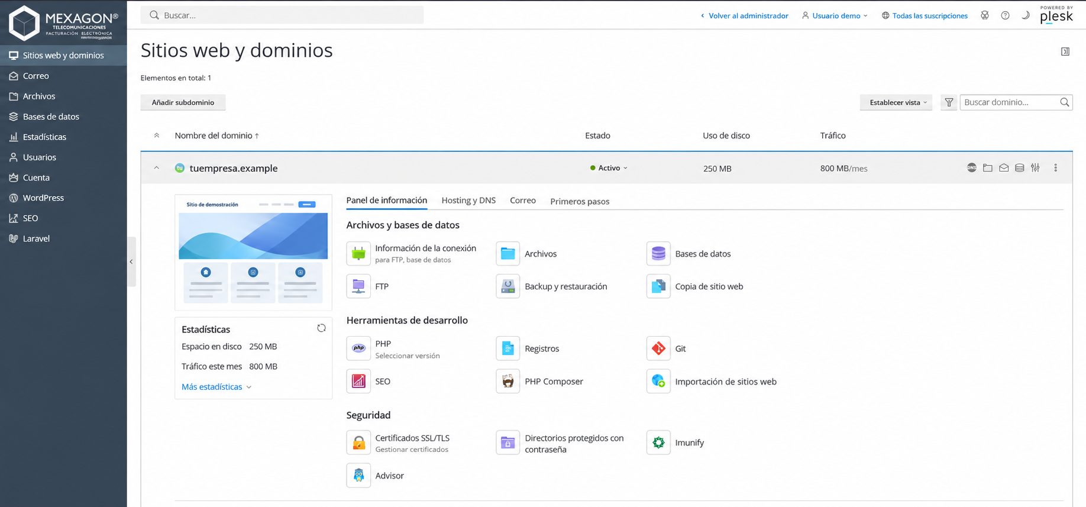This screenshot has height=507, width=1086.
Task: Open Imunify security tool
Action: pos(675,443)
